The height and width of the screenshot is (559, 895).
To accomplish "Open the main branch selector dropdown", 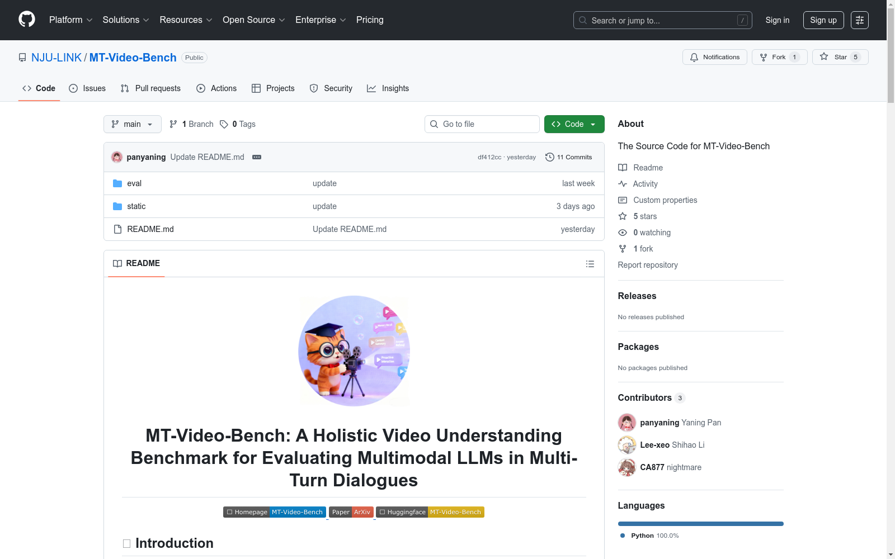I will click(133, 124).
